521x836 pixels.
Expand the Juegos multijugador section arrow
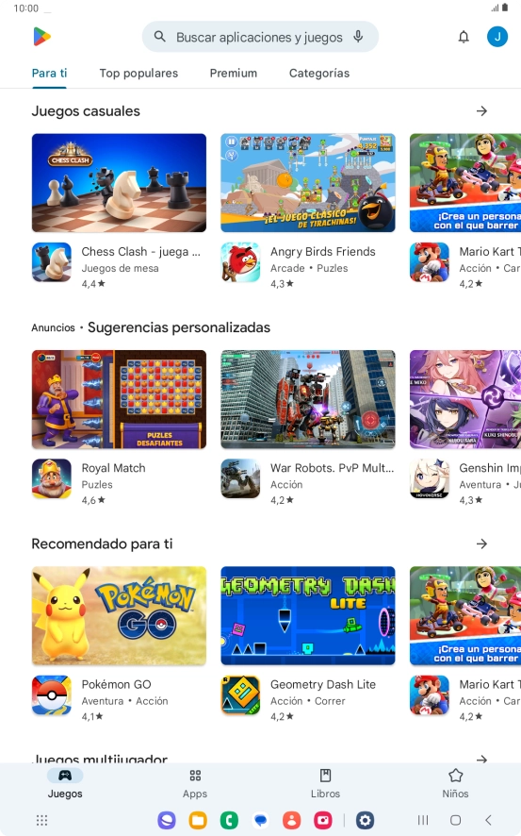(481, 759)
